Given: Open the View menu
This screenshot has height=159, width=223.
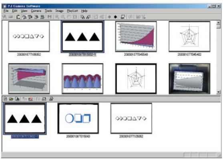Looking at the screenshot, I should tap(24, 11).
